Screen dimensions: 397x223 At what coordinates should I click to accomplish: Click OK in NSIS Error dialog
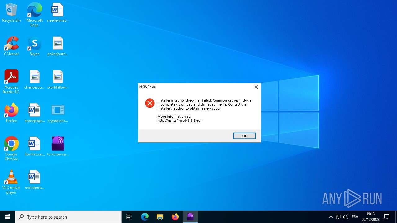(x=244, y=136)
